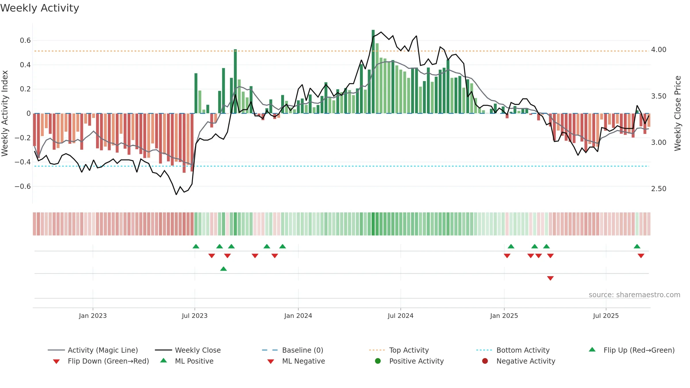Click the Jan 2024 x-axis label
This screenshot has width=690, height=388.
point(298,316)
